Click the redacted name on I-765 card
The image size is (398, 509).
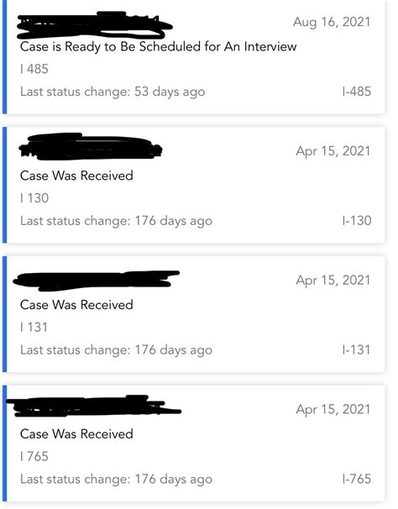[x=94, y=407]
